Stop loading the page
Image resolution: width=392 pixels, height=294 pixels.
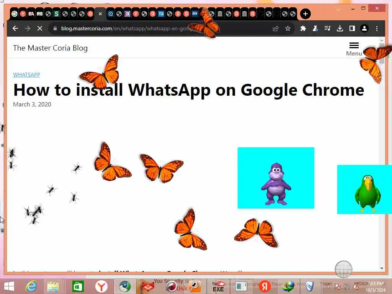pos(40,28)
